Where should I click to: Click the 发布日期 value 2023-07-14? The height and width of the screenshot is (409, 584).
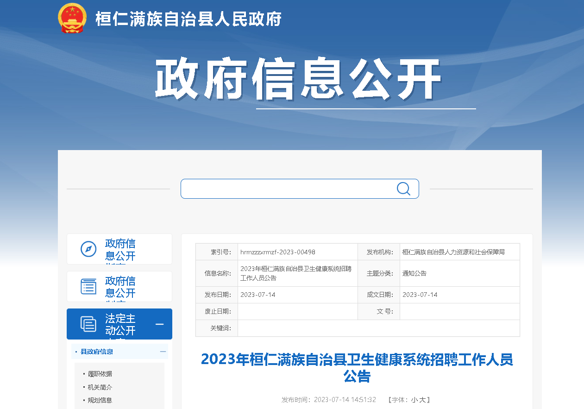(x=258, y=295)
